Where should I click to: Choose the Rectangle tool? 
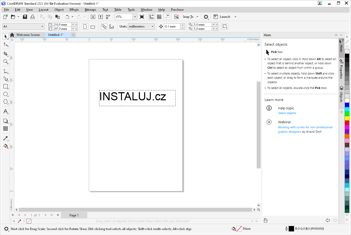(x=6, y=86)
